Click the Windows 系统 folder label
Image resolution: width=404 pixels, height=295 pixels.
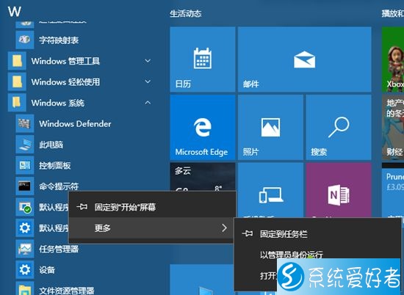click(x=58, y=103)
